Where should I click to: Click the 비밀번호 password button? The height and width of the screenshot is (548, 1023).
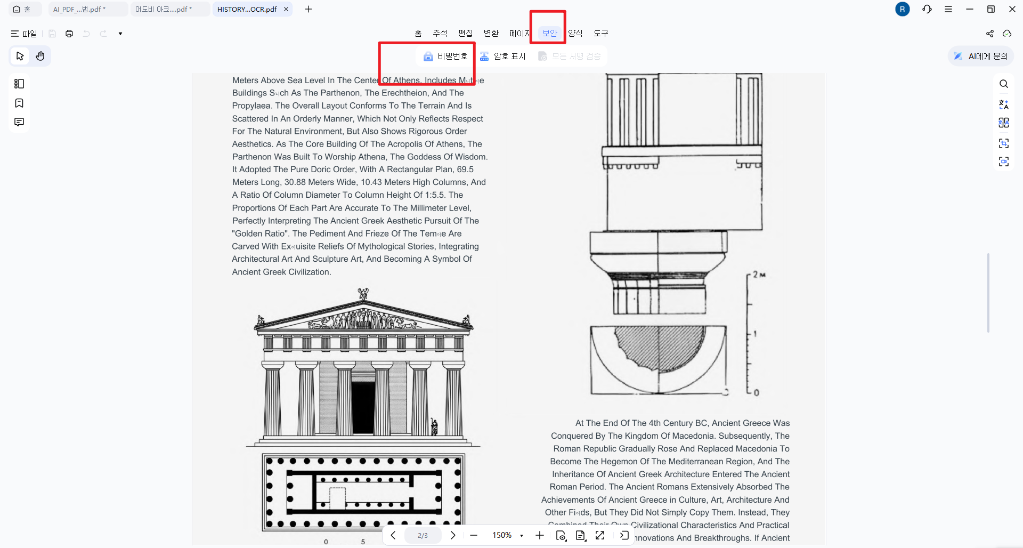tap(445, 56)
